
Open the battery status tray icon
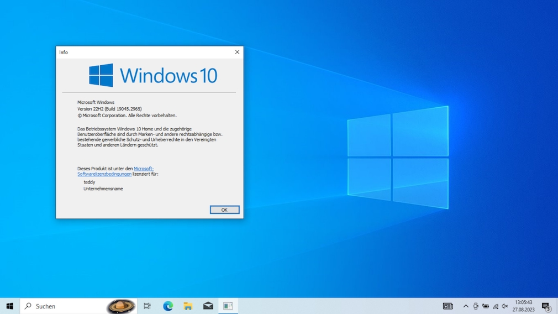pyautogui.click(x=486, y=306)
